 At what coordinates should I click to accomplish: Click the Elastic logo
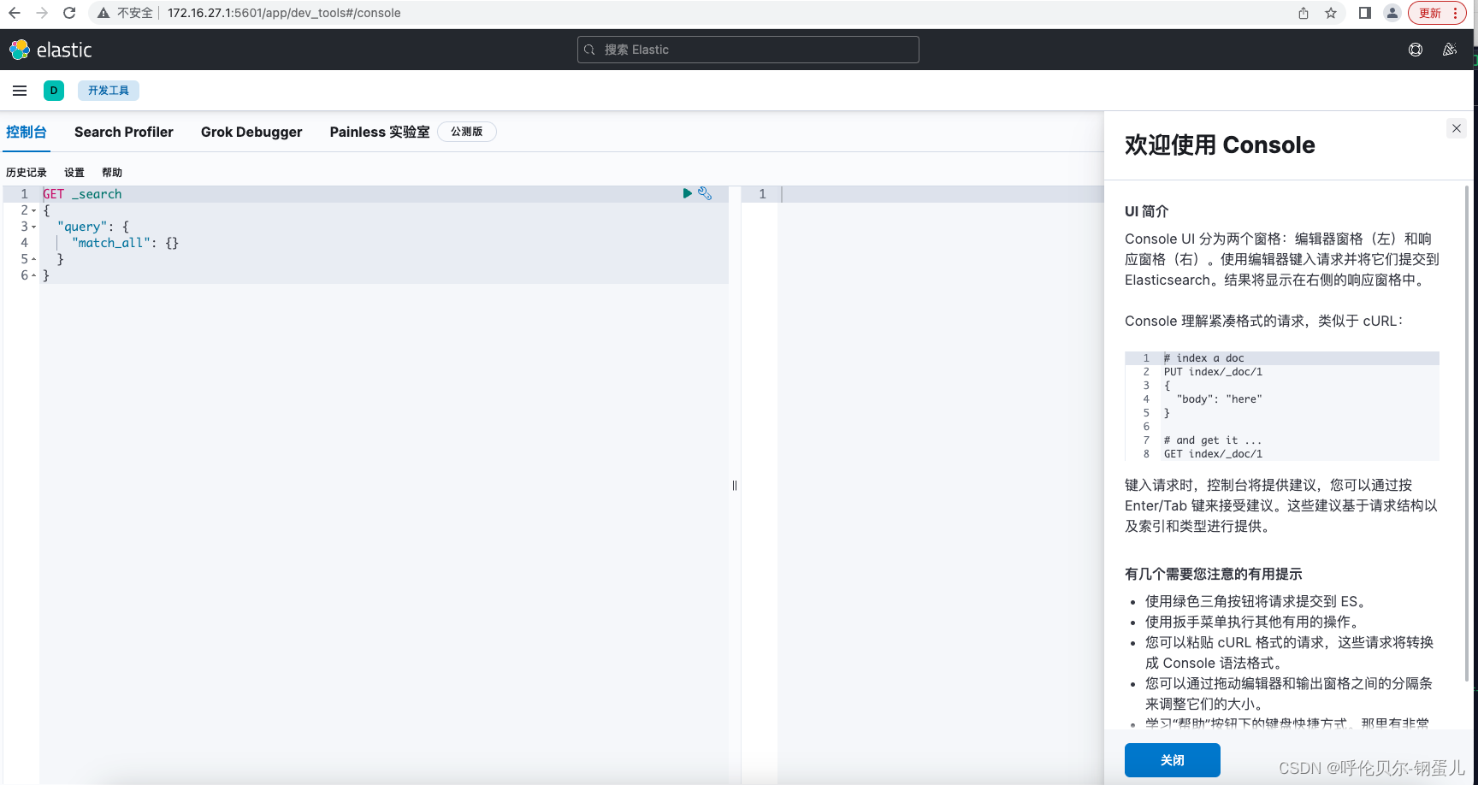click(x=50, y=50)
